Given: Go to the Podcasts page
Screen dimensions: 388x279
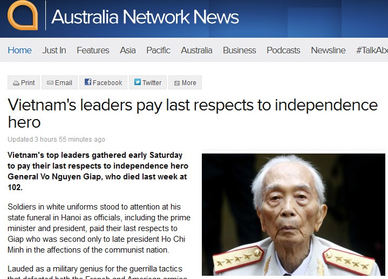Looking at the screenshot, I should pos(283,51).
